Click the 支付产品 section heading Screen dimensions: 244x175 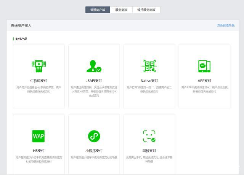pos(21,39)
